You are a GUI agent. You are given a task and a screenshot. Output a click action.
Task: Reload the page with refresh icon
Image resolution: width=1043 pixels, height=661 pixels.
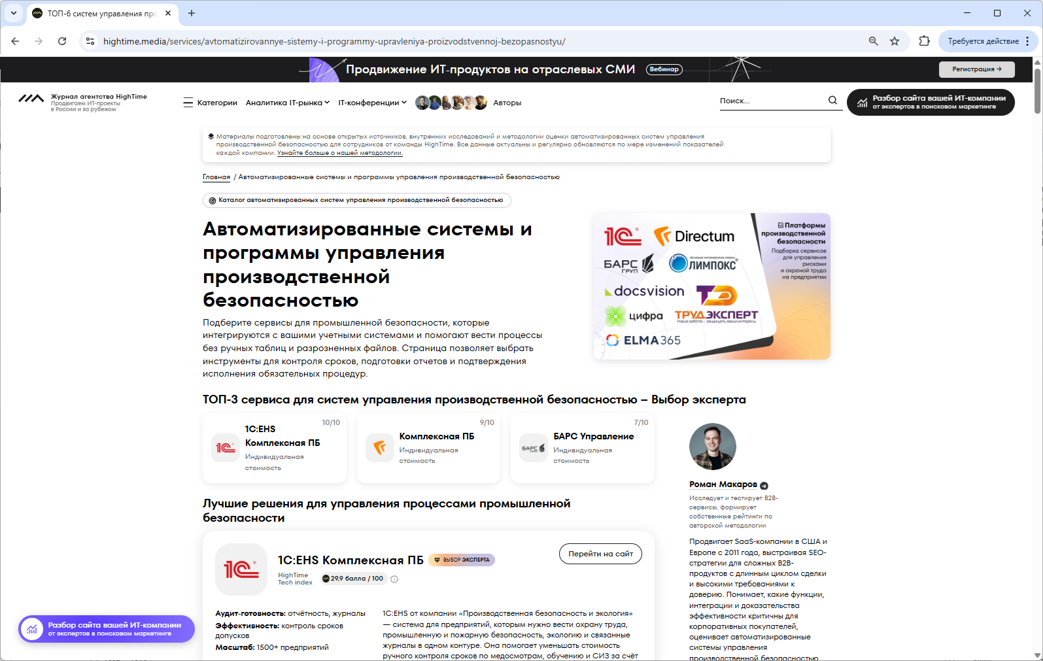(62, 41)
